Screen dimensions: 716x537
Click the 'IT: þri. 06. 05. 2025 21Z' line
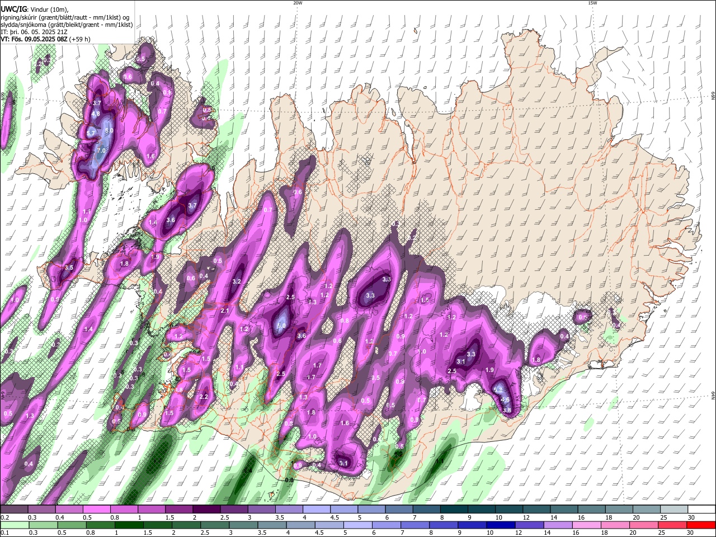tap(34, 32)
